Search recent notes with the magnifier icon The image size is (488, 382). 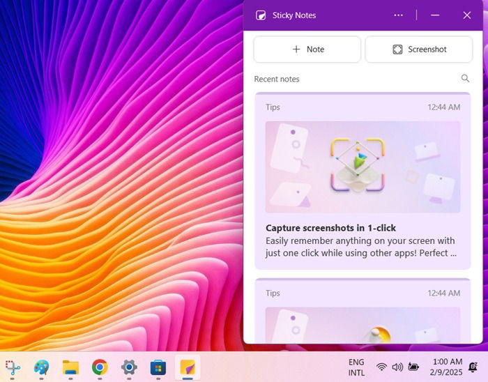465,78
